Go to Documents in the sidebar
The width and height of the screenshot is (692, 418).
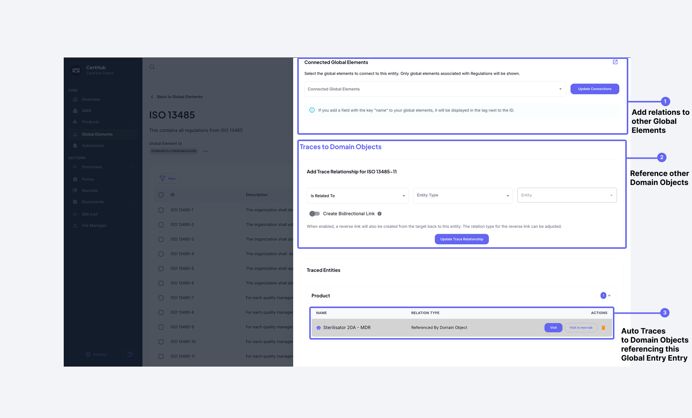point(93,202)
